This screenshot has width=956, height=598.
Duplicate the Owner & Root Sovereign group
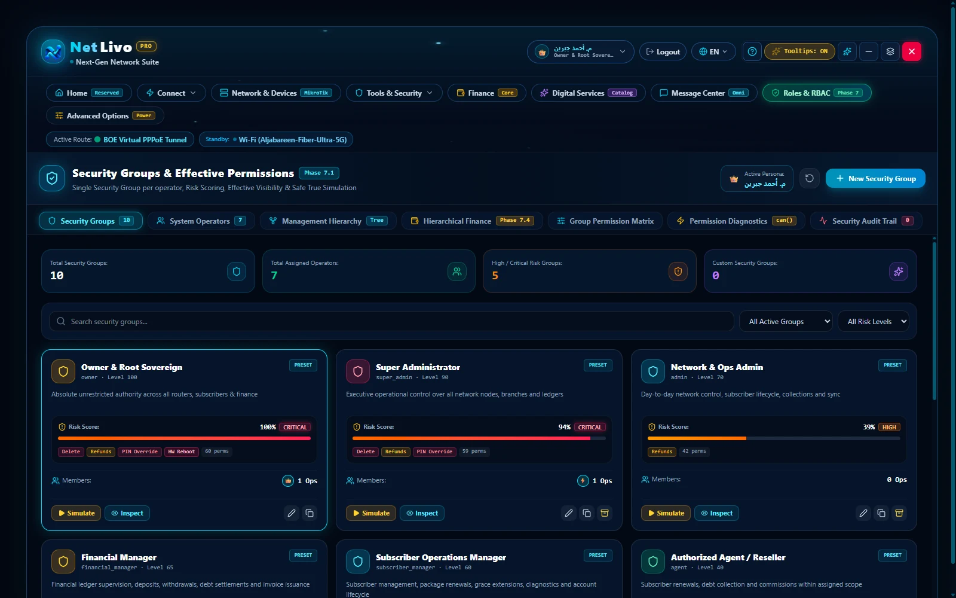point(310,513)
